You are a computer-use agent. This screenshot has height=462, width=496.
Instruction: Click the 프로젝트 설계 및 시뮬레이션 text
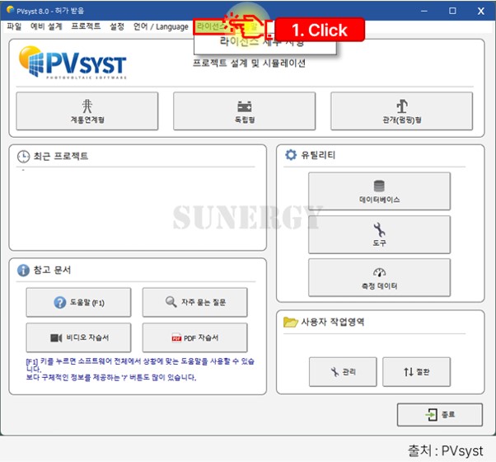tap(249, 63)
